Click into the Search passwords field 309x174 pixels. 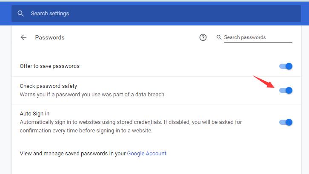(258, 37)
